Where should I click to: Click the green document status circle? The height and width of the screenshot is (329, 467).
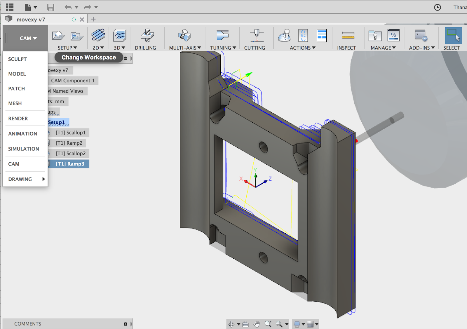tap(74, 19)
